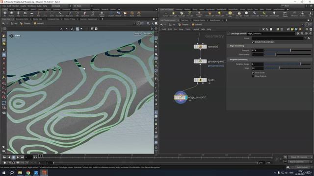Add a Spot Light from the shelf
Image resolution: width=314 pixels, height=176 pixels.
pos(182,14)
